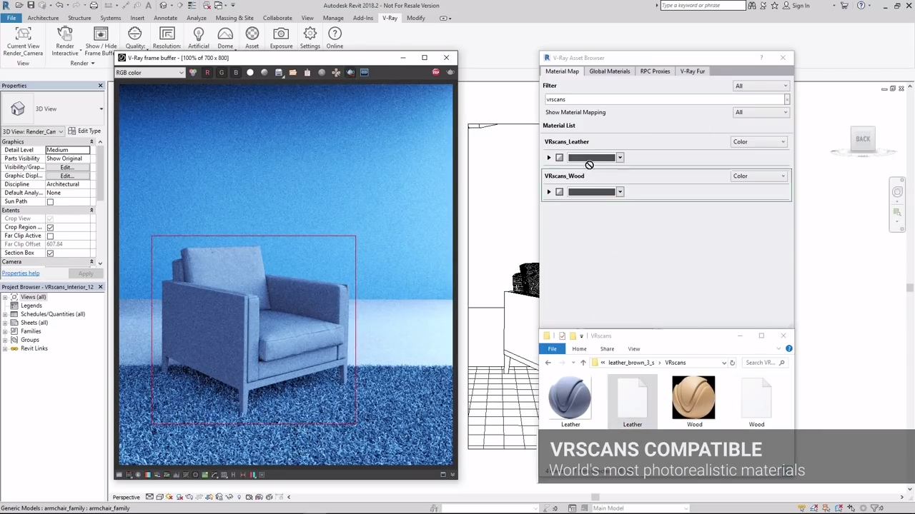915x514 pixels.
Task: Enable the Section Box checkbox
Action: coord(50,253)
